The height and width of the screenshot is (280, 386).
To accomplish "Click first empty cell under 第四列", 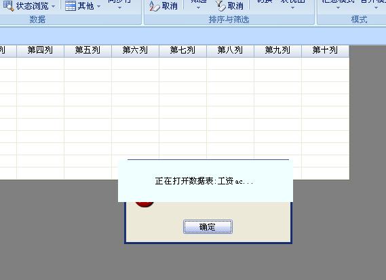I will point(41,64).
